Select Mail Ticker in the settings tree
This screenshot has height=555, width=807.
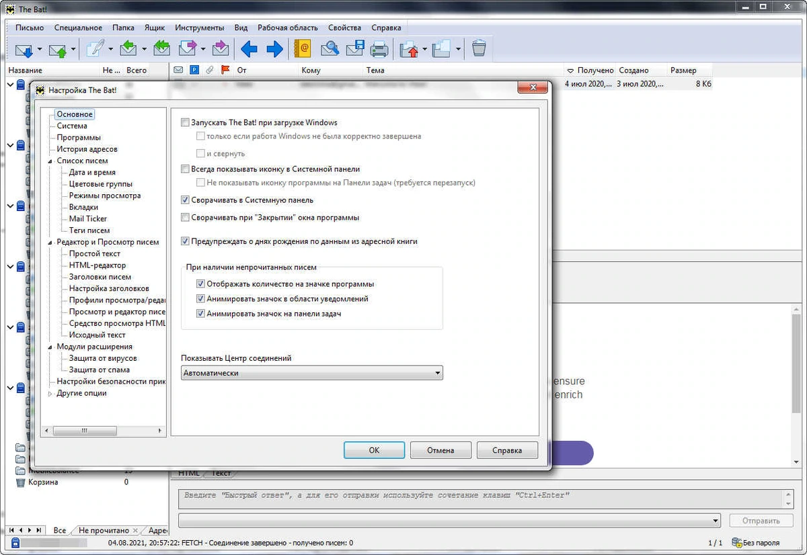88,219
